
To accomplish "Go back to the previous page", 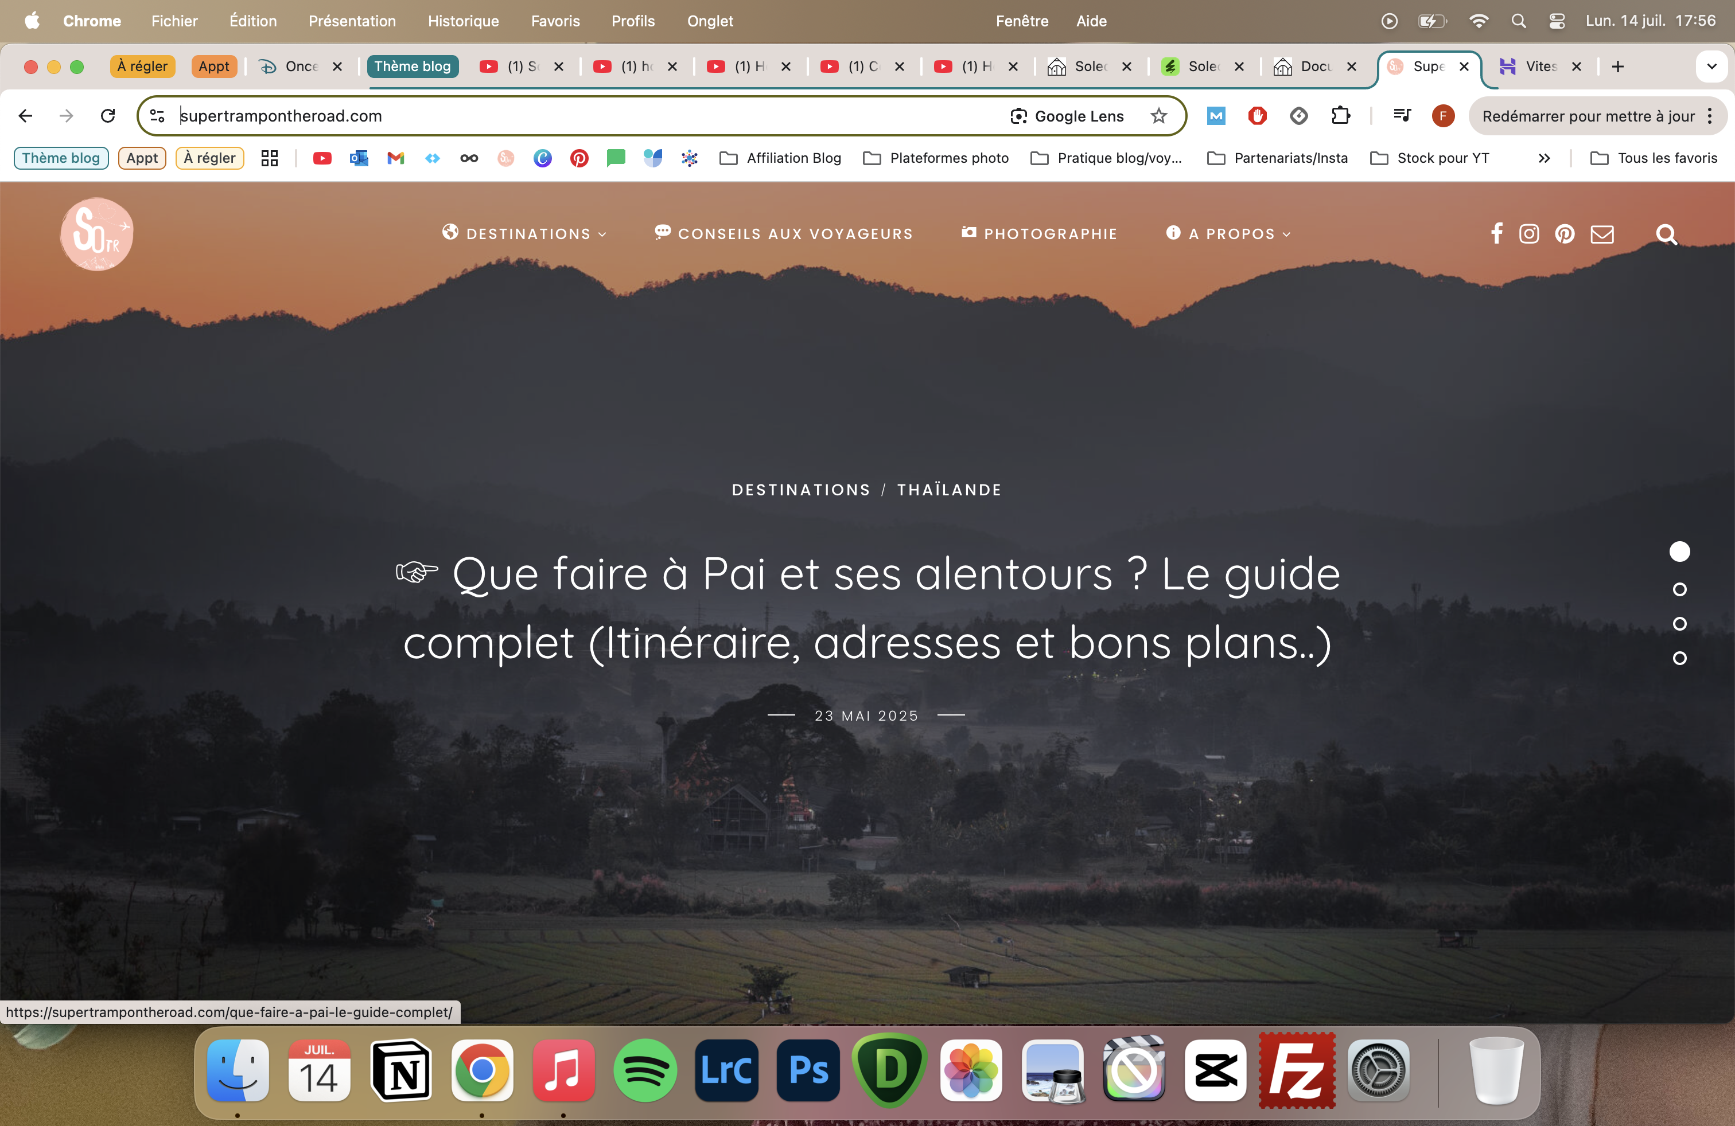I will click(25, 116).
